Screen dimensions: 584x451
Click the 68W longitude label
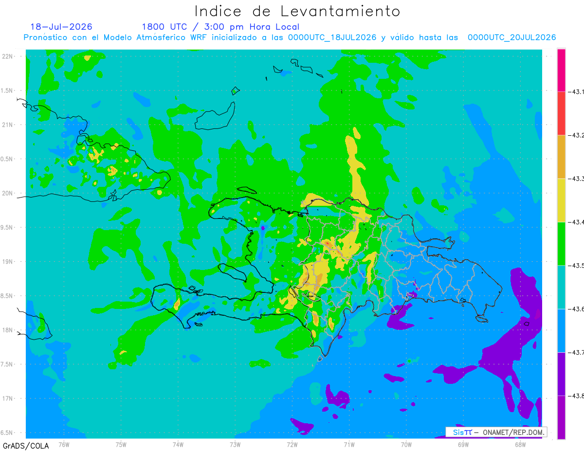[520, 444]
